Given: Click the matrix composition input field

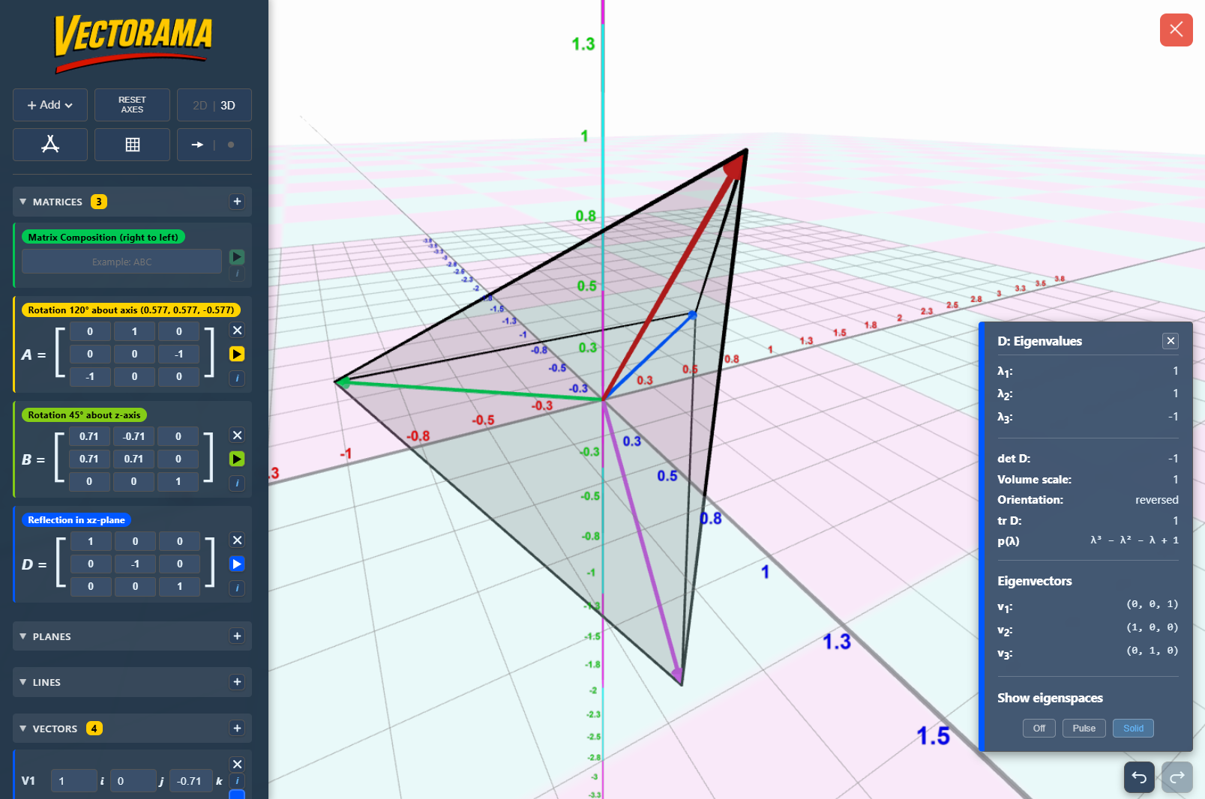Looking at the screenshot, I should (121, 262).
